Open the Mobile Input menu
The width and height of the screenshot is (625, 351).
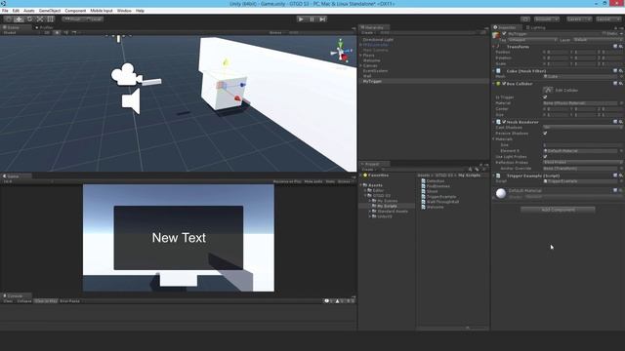pyautogui.click(x=102, y=11)
